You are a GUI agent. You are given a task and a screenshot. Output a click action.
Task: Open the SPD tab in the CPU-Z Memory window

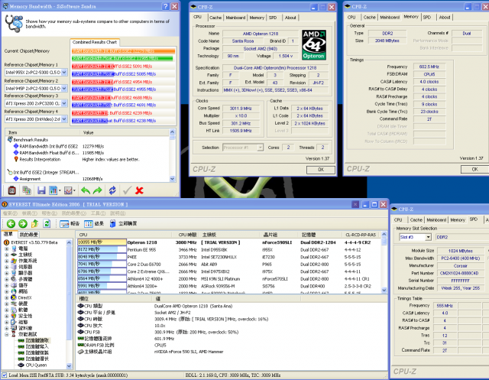pos(427,17)
